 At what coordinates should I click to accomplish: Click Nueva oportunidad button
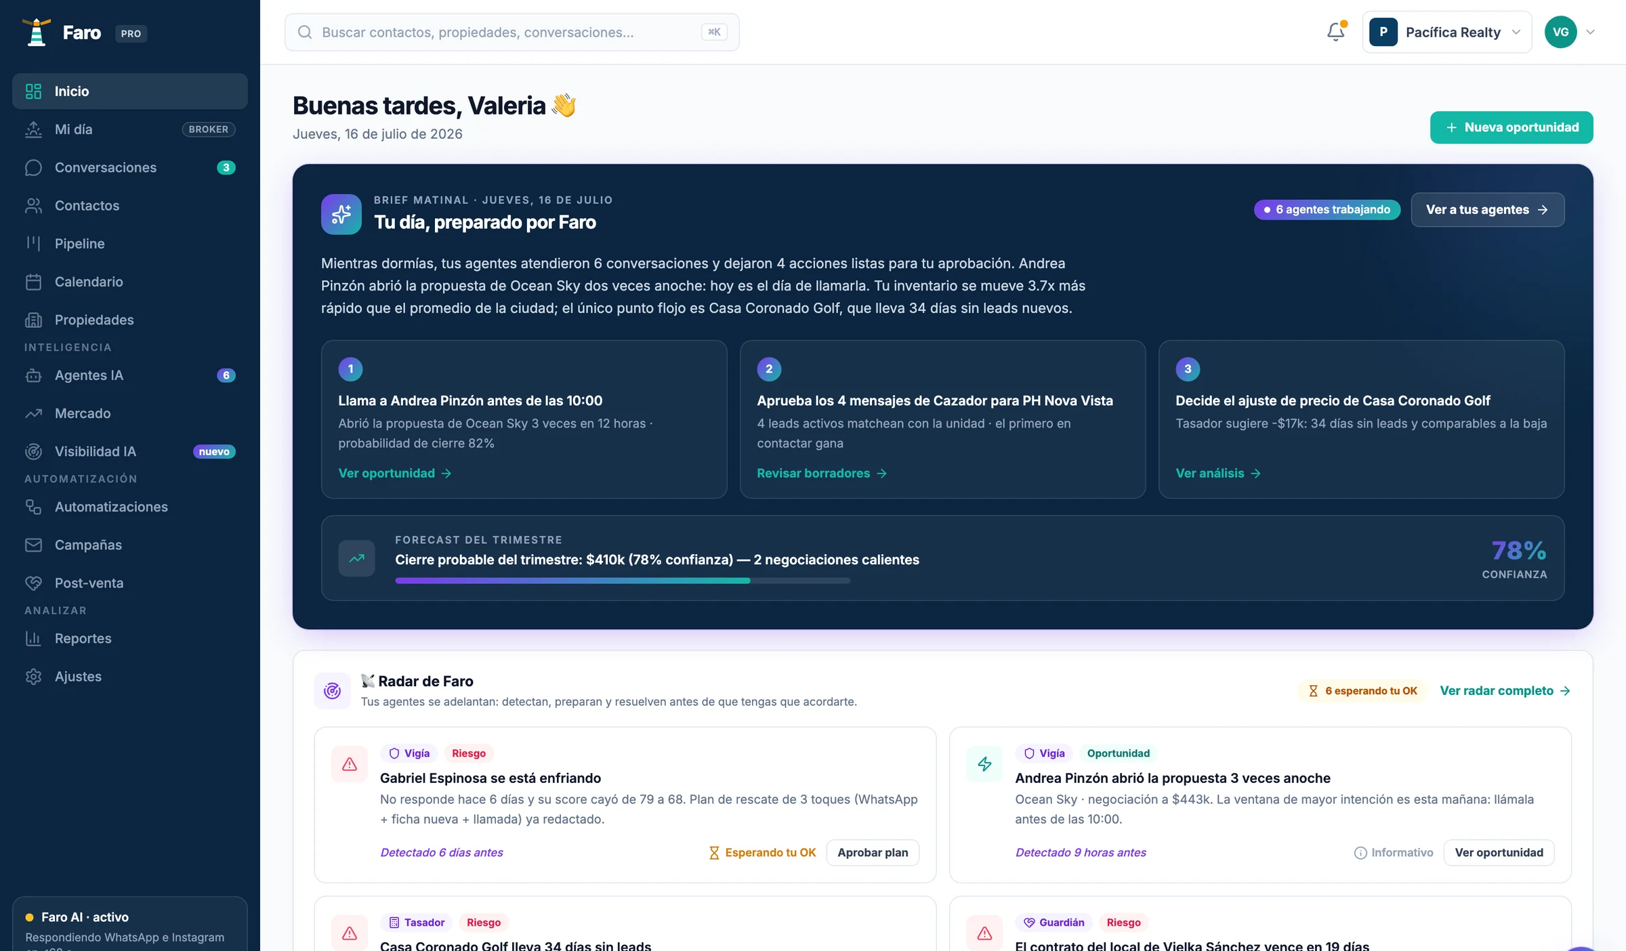pos(1512,127)
